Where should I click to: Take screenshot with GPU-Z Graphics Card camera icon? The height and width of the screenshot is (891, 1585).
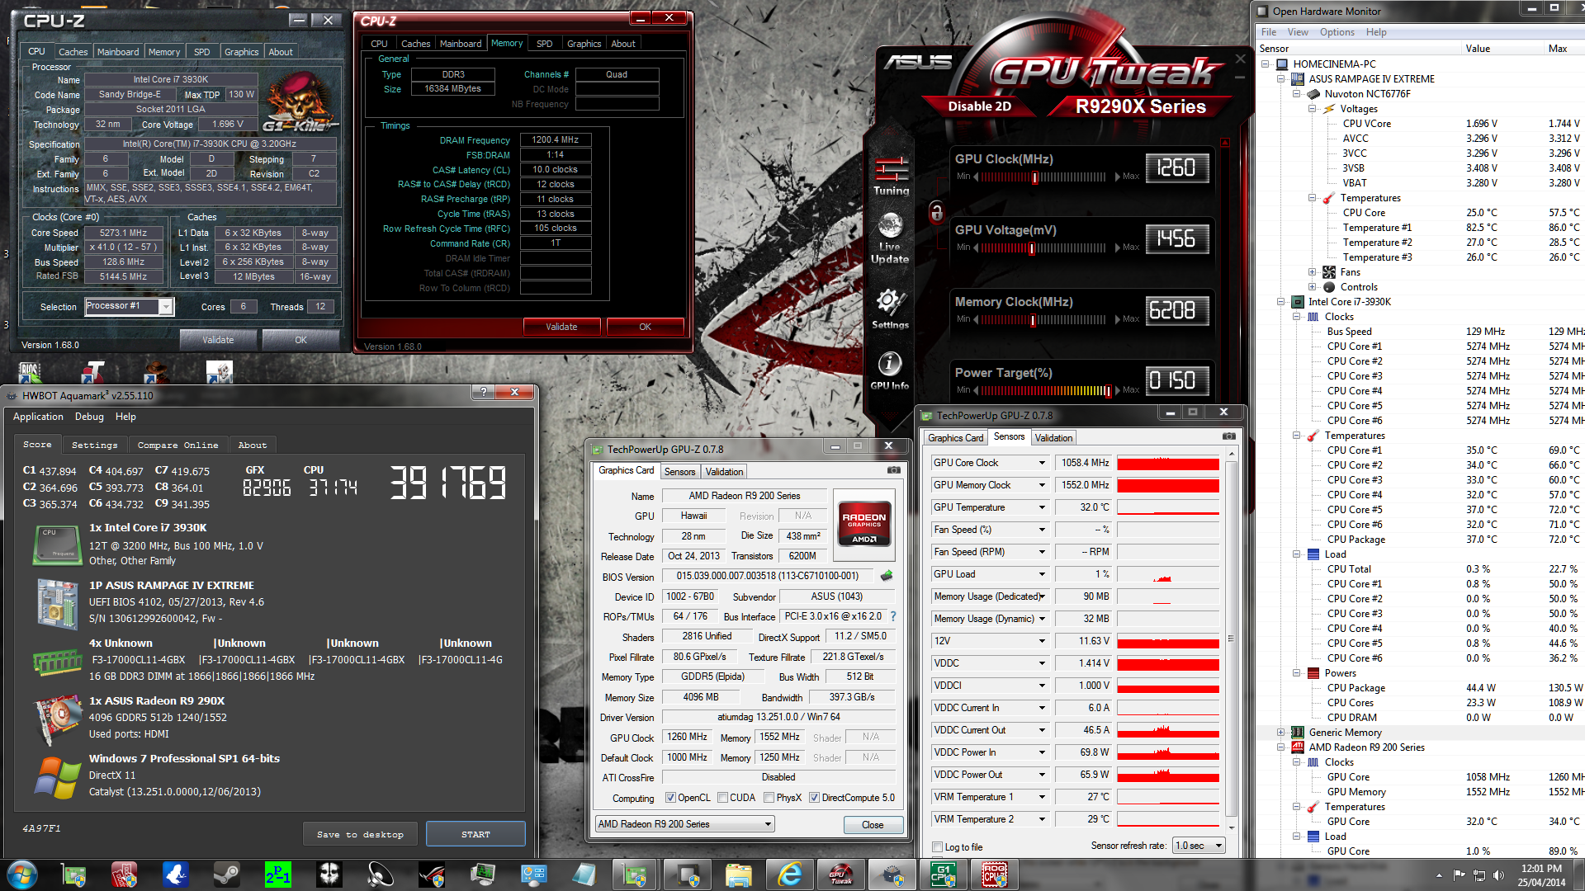[894, 470]
